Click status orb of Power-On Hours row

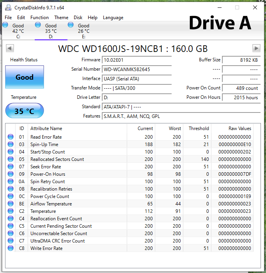point(11,174)
